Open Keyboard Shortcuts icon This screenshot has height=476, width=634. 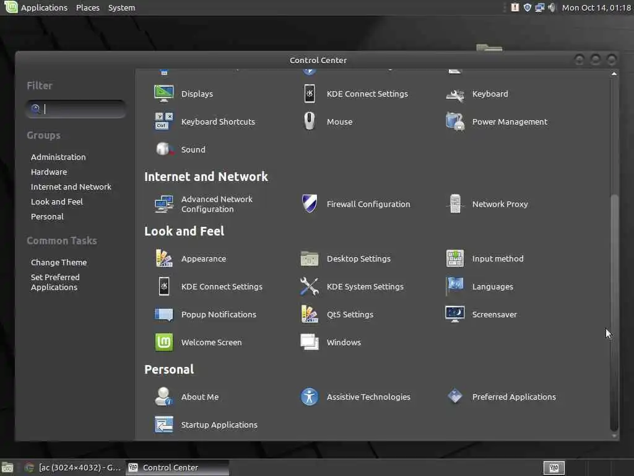click(163, 121)
